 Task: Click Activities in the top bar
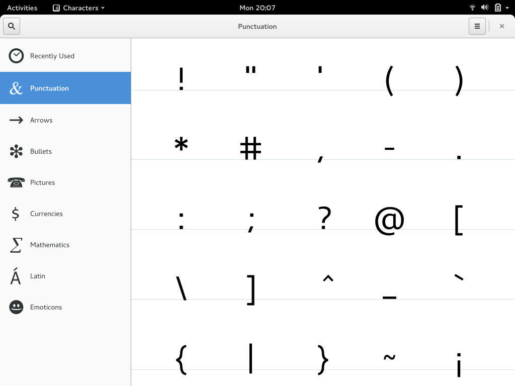22,8
